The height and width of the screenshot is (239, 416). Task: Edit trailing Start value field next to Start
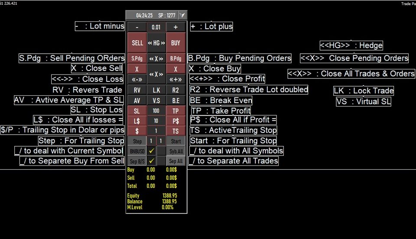tap(161, 141)
